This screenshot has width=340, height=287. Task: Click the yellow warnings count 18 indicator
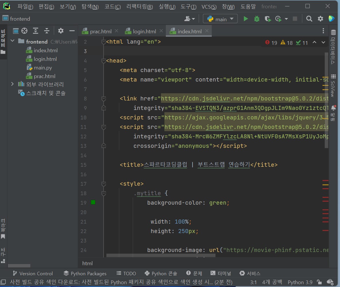click(x=286, y=43)
